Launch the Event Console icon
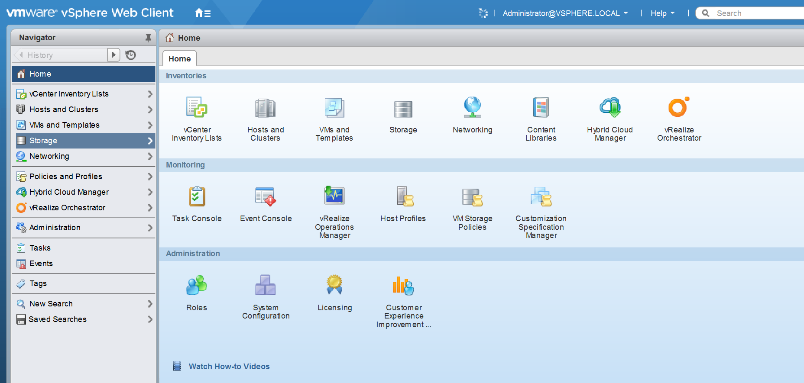This screenshot has width=804, height=383. point(266,197)
